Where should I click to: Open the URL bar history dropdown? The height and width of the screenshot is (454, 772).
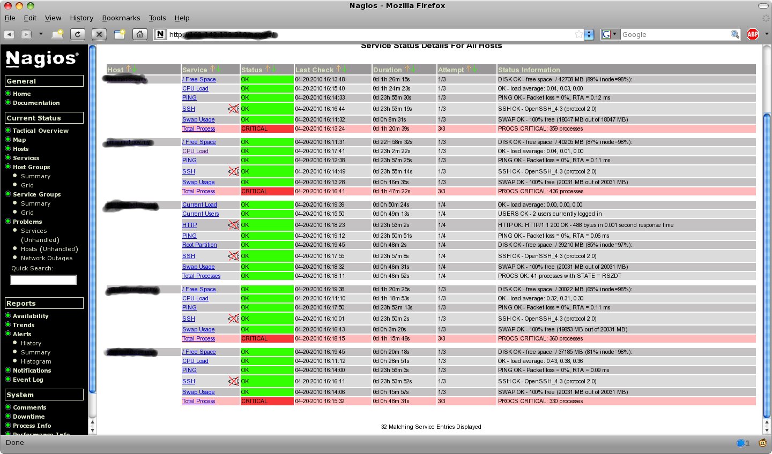(x=589, y=34)
